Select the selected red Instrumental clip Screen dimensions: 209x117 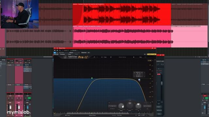122,14
